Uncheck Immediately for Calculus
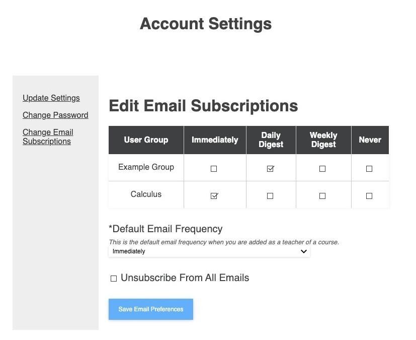This screenshot has width=416, height=340. [214, 196]
